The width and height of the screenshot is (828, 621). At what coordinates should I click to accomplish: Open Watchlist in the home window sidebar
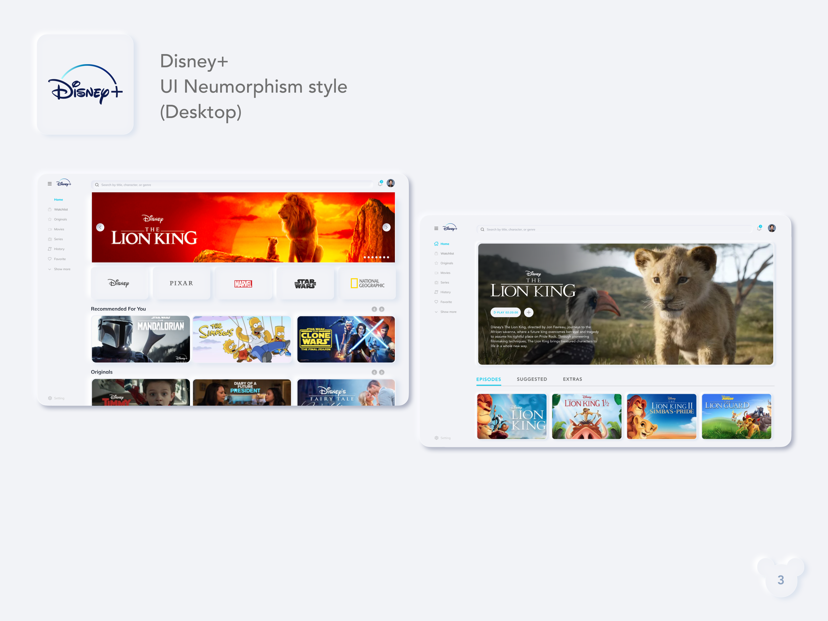click(x=61, y=210)
